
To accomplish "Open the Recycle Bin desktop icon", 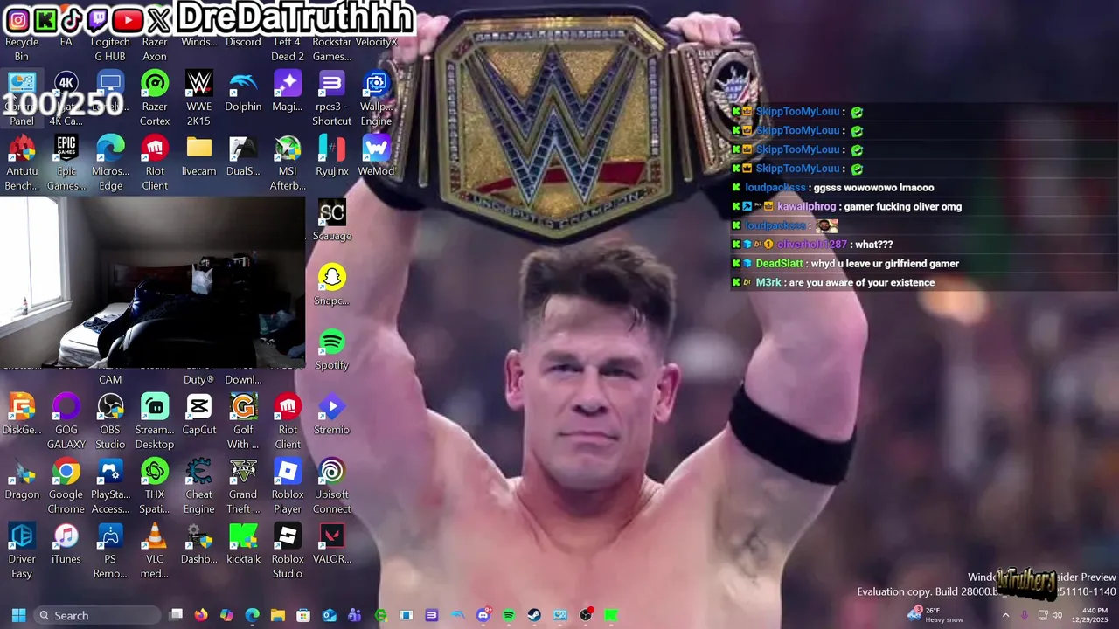I will coord(22,49).
